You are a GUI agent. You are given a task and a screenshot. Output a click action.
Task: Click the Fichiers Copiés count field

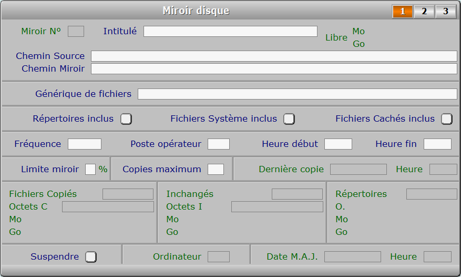pos(128,194)
